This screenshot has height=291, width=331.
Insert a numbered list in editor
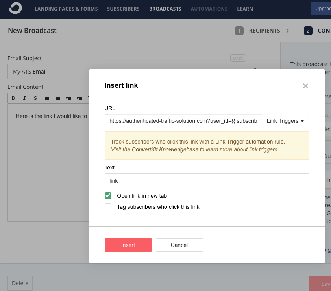57,98
